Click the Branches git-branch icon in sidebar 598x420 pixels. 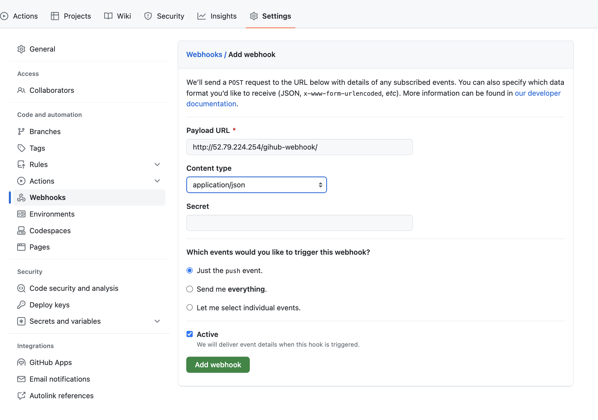click(x=21, y=132)
